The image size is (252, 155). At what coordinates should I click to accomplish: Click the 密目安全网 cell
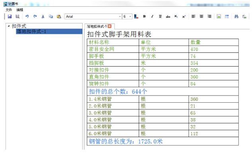[x=113, y=49]
